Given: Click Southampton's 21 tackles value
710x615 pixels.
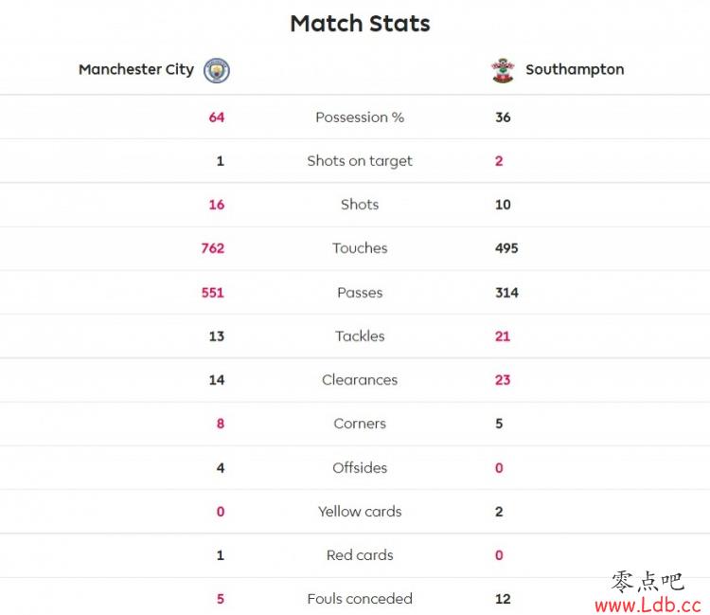Looking at the screenshot, I should [503, 336].
